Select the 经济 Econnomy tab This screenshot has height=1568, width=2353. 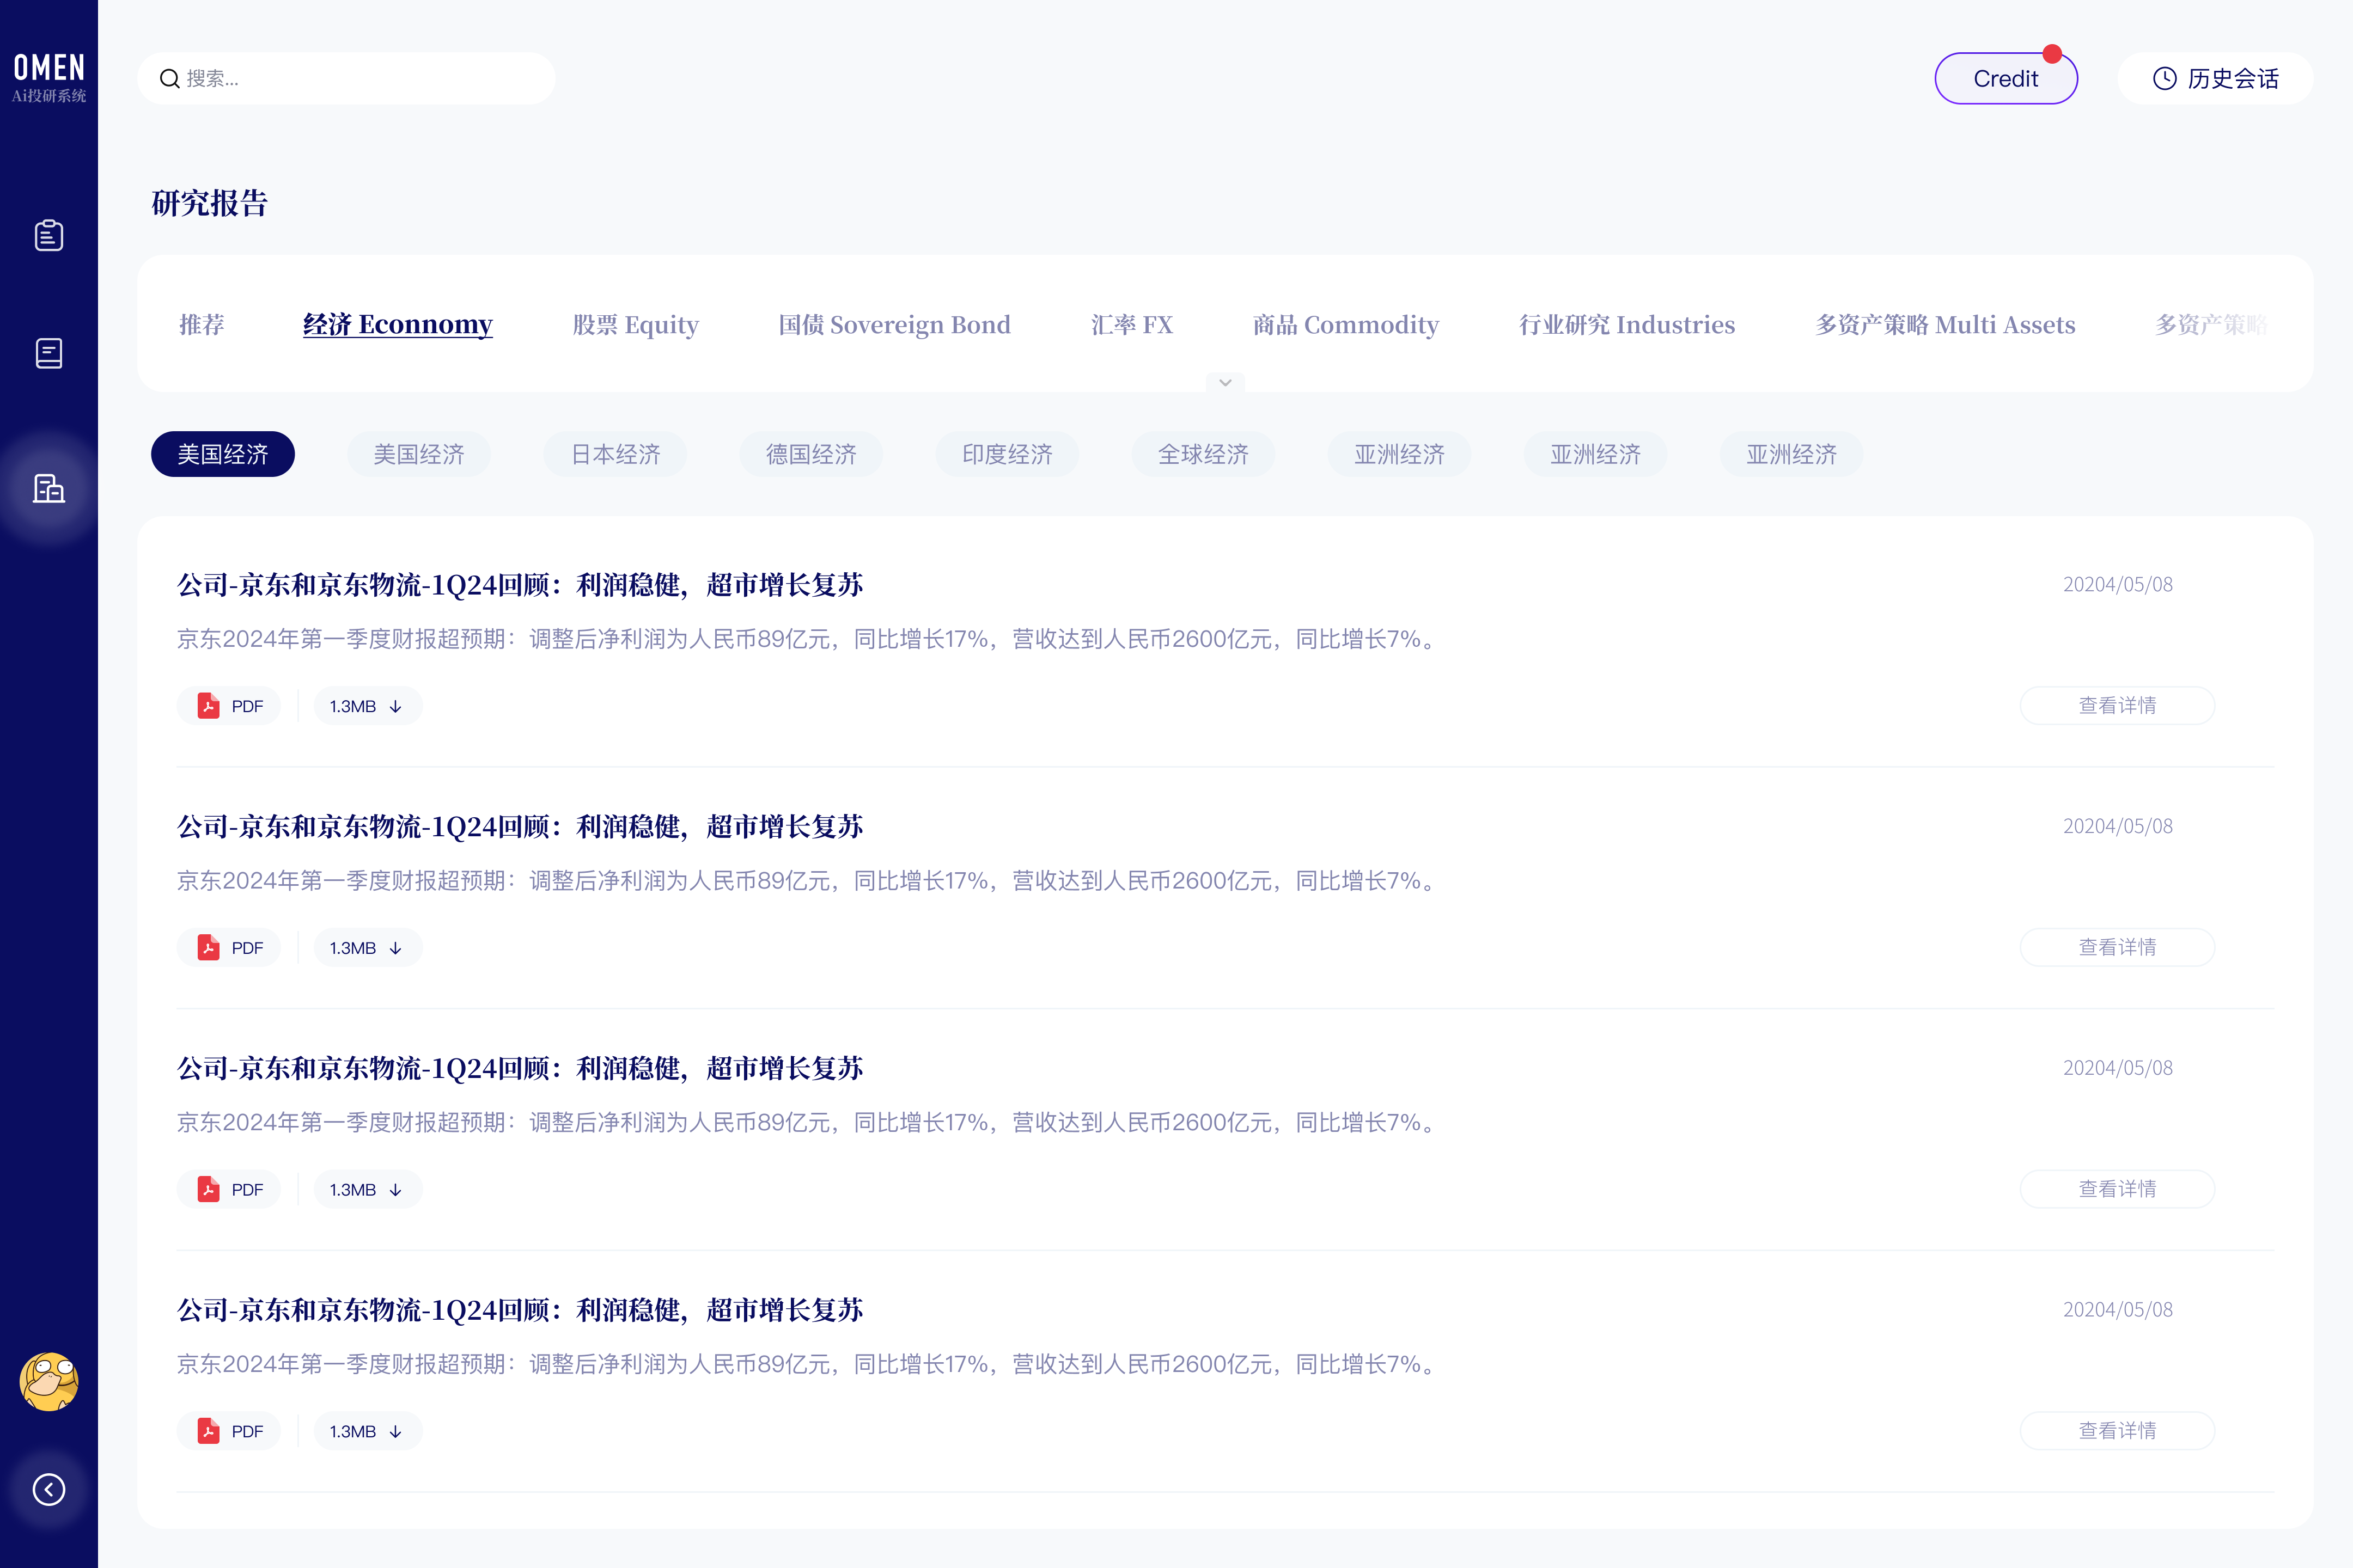tap(397, 324)
